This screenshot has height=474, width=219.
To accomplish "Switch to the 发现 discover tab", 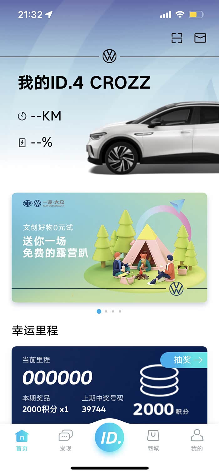I will coord(66,440).
